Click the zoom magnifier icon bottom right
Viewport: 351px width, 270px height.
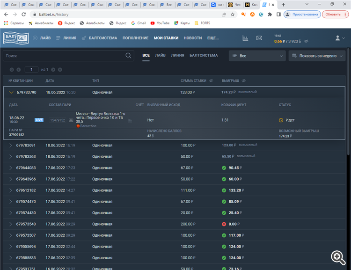[x=338, y=258]
